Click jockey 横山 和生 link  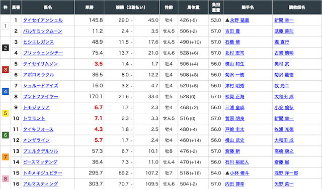(235, 64)
